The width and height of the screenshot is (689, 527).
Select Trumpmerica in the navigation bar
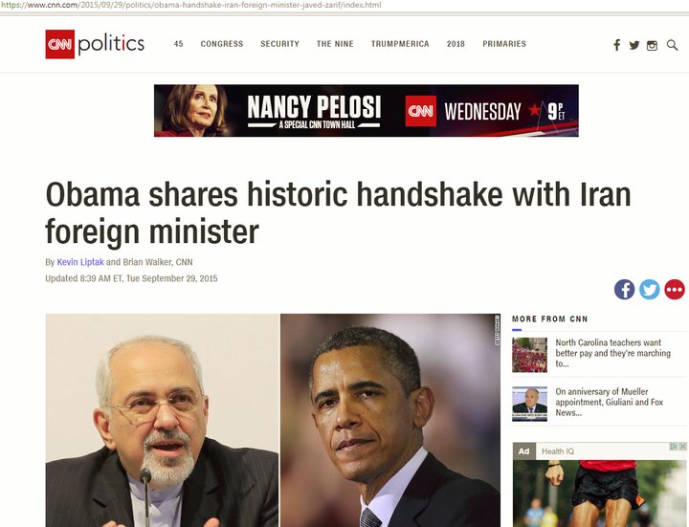pyautogui.click(x=400, y=44)
